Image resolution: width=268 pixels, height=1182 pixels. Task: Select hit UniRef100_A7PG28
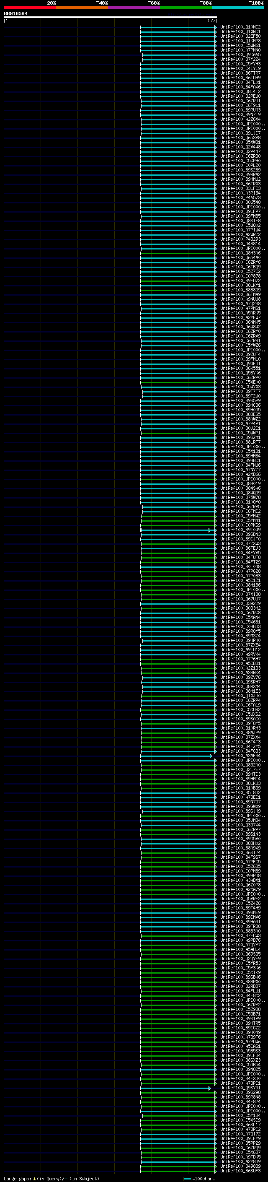240,571
